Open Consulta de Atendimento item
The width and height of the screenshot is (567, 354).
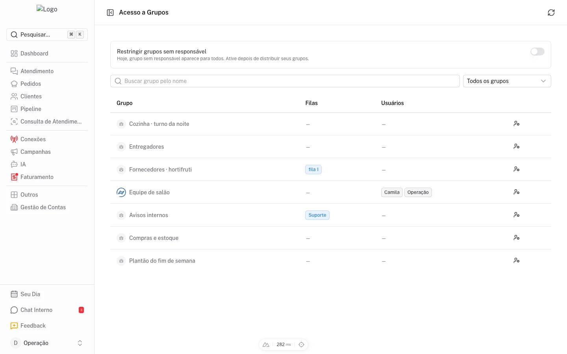click(47, 122)
